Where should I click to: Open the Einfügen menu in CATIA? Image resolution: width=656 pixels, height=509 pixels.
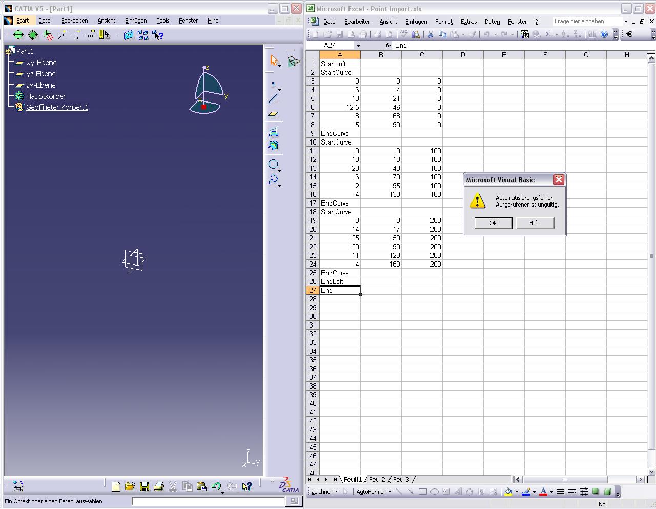pos(136,21)
